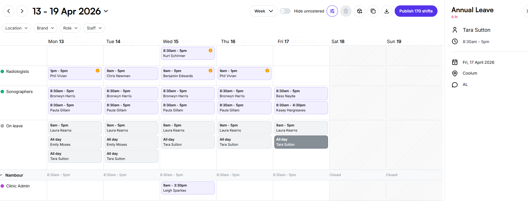Click the Sonographers role row label
The image size is (528, 201).
[19, 92]
